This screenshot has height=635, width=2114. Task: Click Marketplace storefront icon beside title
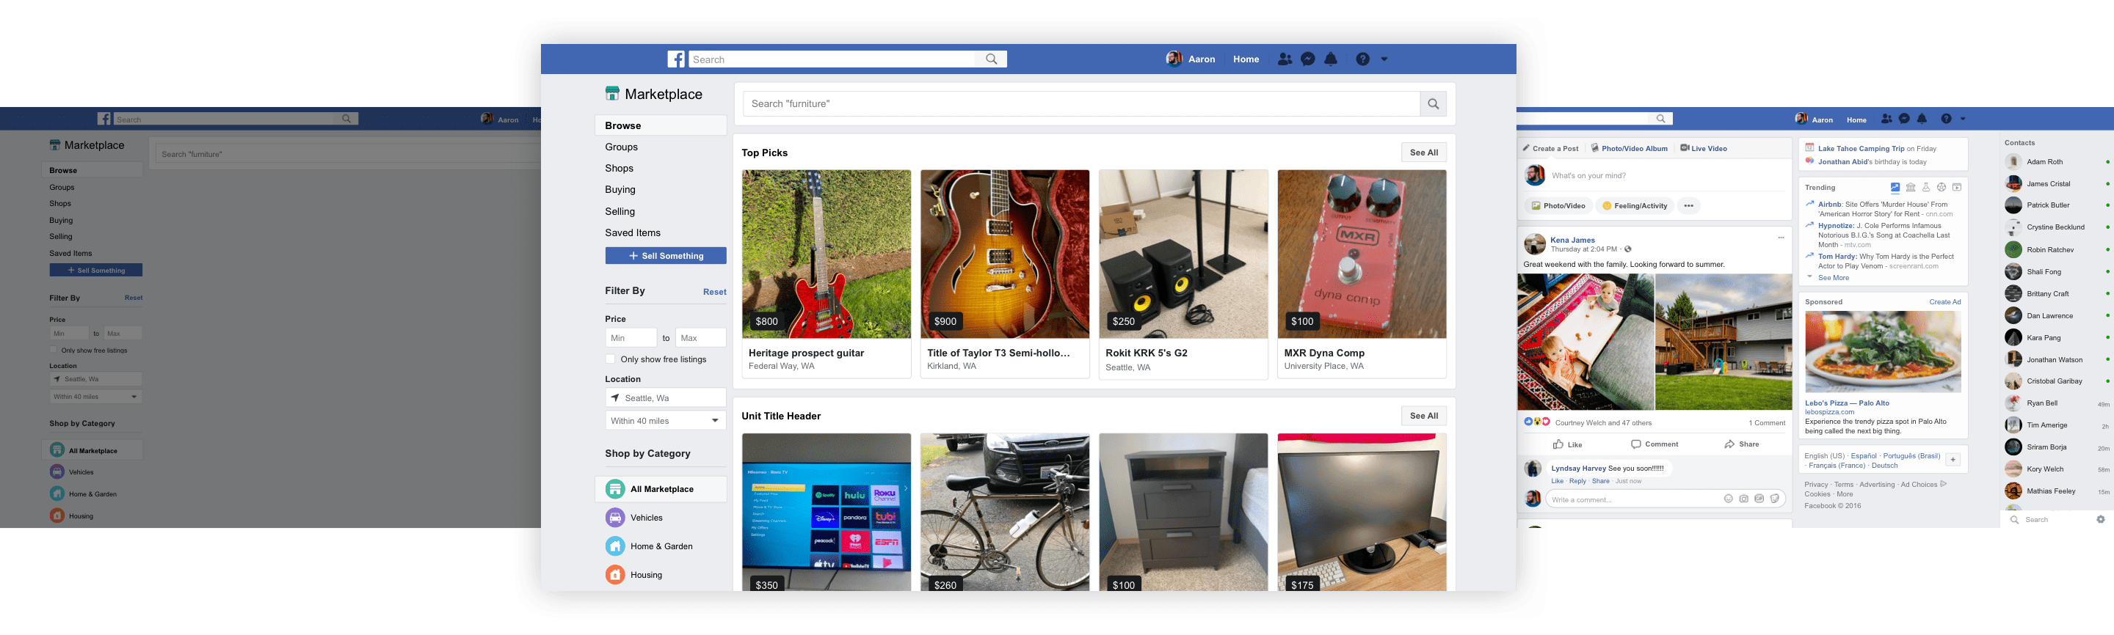coord(612,93)
